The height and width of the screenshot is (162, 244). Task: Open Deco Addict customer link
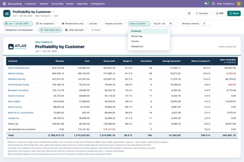14,101
